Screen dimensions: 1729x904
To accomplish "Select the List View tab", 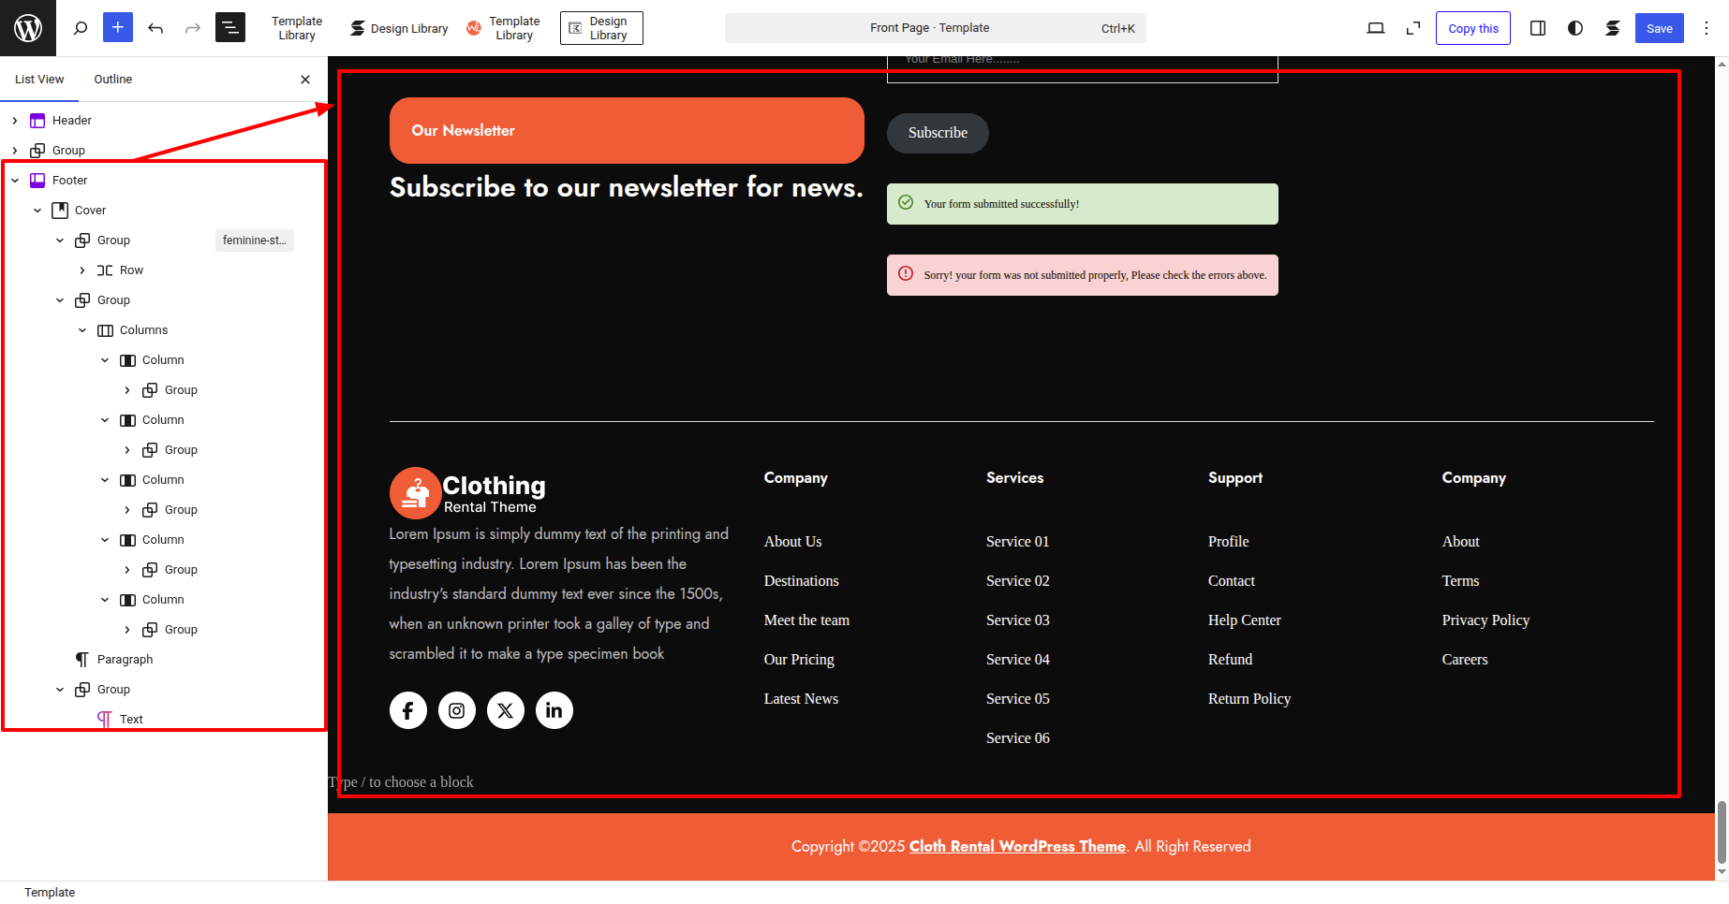I will tap(39, 80).
